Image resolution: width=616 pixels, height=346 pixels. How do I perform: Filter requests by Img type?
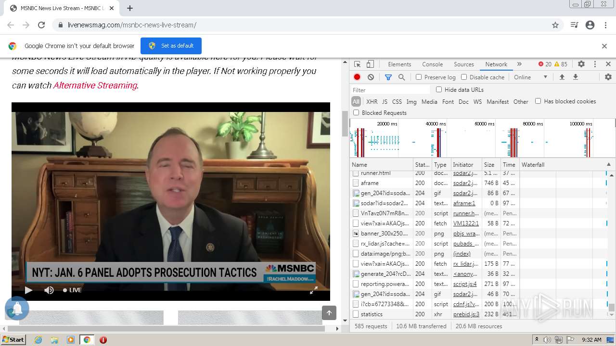coord(411,101)
